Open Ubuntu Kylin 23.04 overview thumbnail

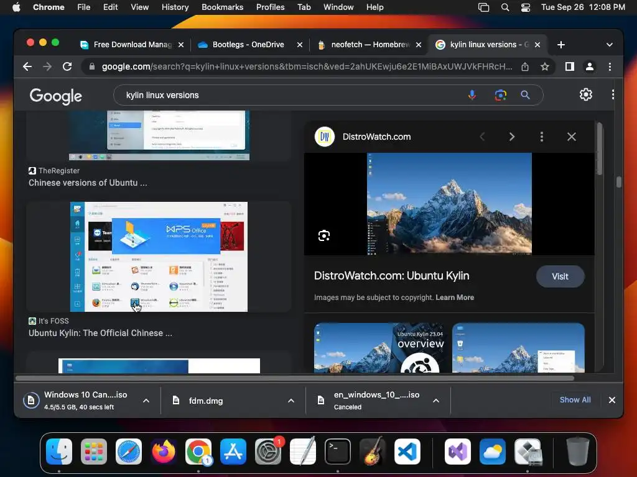click(379, 348)
